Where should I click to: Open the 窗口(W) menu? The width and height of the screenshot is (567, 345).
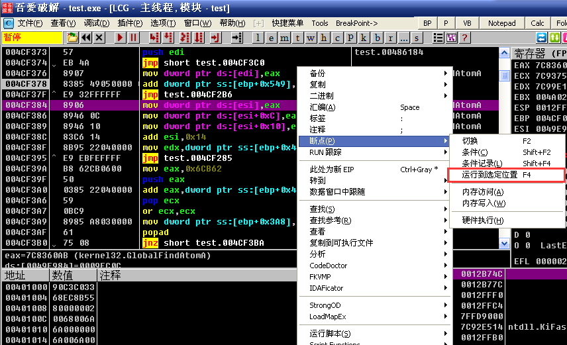click(x=197, y=23)
